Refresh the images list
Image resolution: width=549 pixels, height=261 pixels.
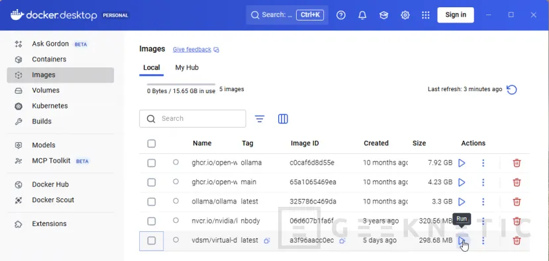pos(512,90)
